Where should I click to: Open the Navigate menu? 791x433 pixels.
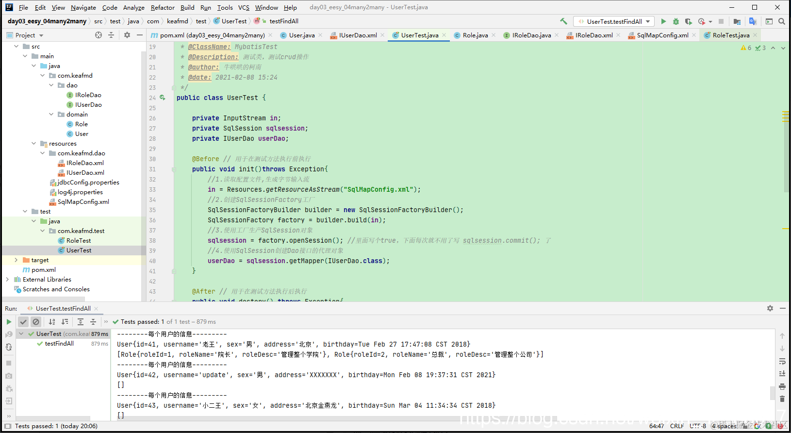coord(83,7)
